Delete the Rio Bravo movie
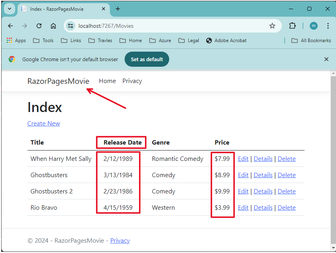336x253 pixels. [287, 207]
